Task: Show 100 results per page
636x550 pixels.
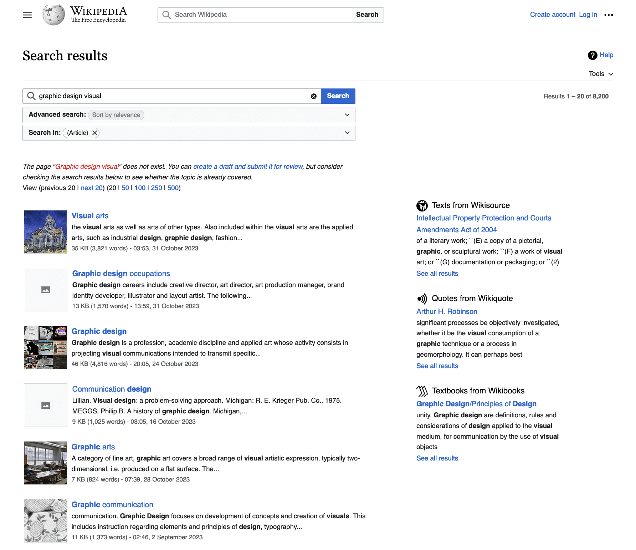Action: click(140, 188)
